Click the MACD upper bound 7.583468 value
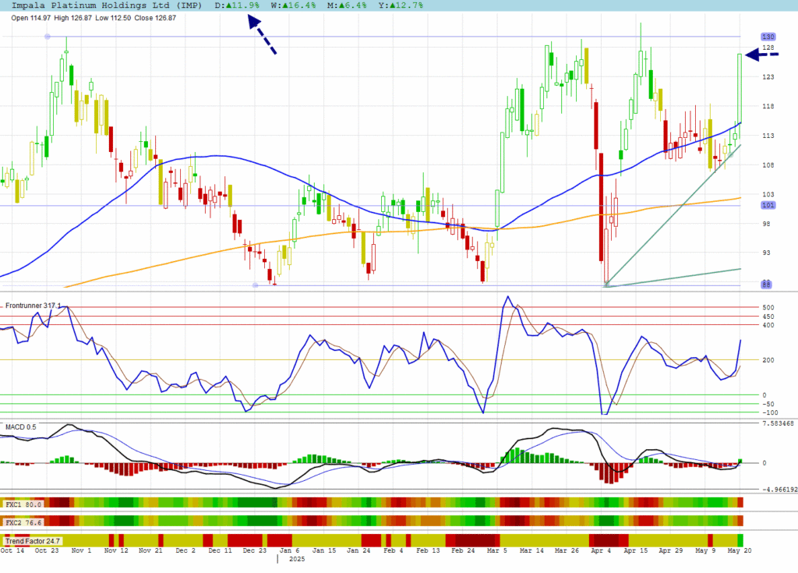This screenshot has width=798, height=573. [x=778, y=423]
